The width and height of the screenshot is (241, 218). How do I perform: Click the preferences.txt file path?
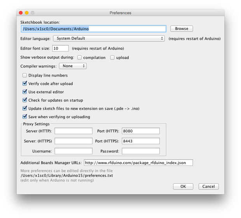point(67,175)
